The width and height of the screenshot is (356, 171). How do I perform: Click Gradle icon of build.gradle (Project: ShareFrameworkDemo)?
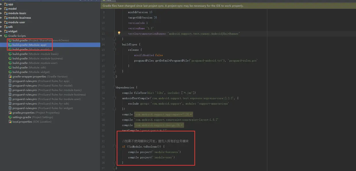(x=10, y=40)
